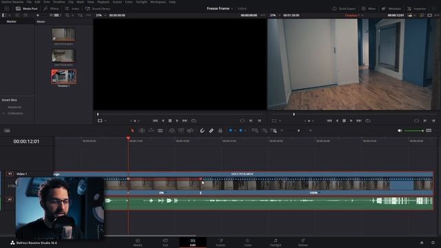Adjust the green volume slider
Screen dimensions: 441x248
click(413, 130)
